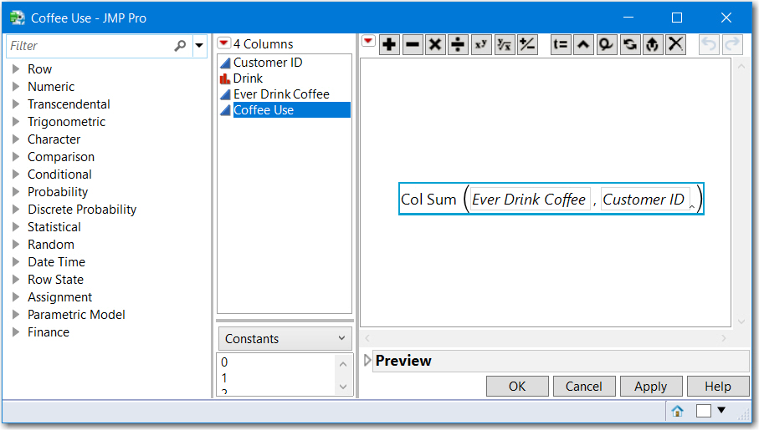The width and height of the screenshot is (759, 430).
Task: Open the 4 Columns red triangle menu
Action: (x=223, y=43)
